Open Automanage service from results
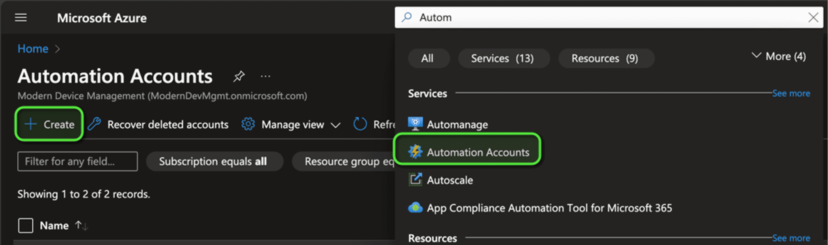 point(457,124)
